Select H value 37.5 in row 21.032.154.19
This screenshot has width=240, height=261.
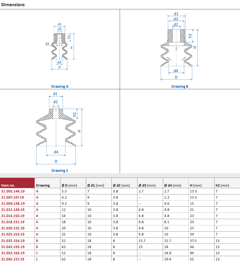coord(193,241)
